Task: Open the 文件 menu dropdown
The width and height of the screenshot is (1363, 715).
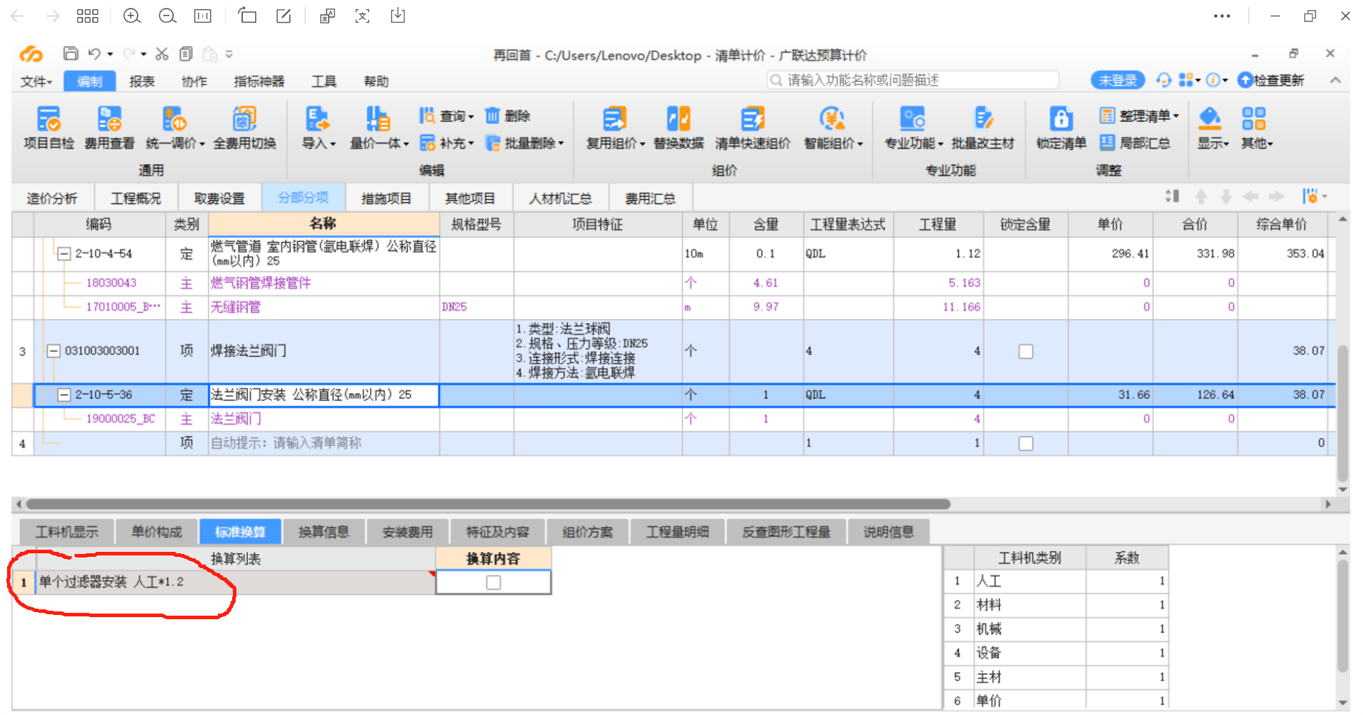Action: [x=36, y=82]
